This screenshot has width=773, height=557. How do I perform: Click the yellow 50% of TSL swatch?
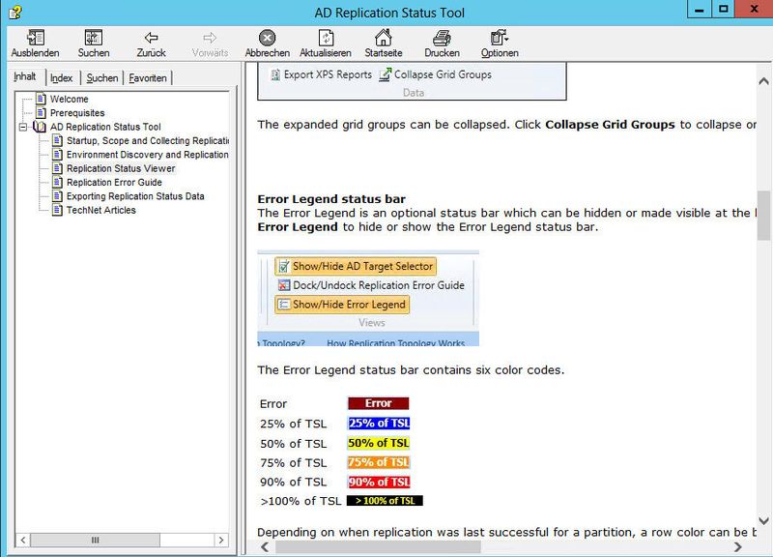tap(378, 443)
